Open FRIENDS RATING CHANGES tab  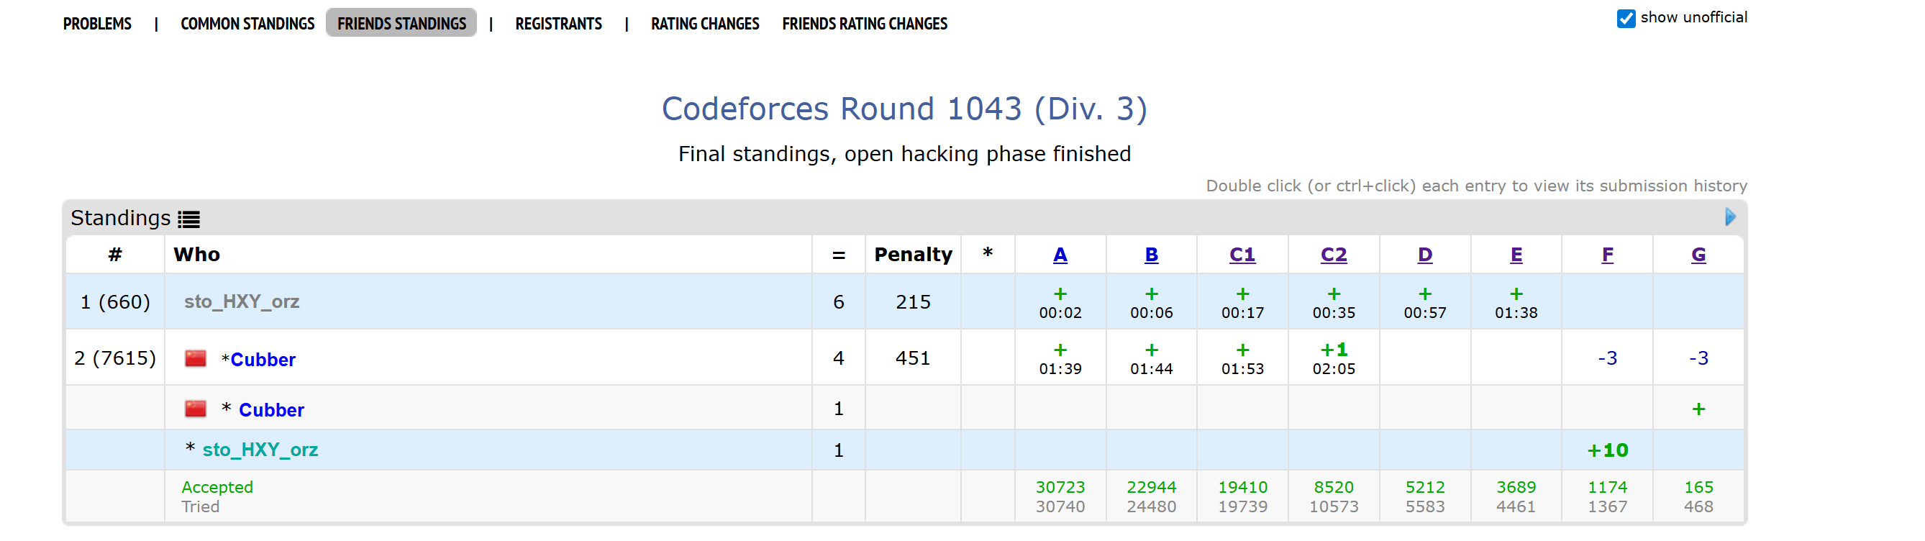(865, 24)
